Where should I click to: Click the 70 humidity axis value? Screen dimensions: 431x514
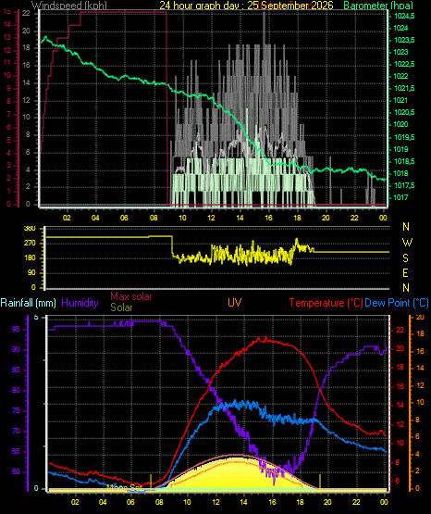tap(16, 431)
